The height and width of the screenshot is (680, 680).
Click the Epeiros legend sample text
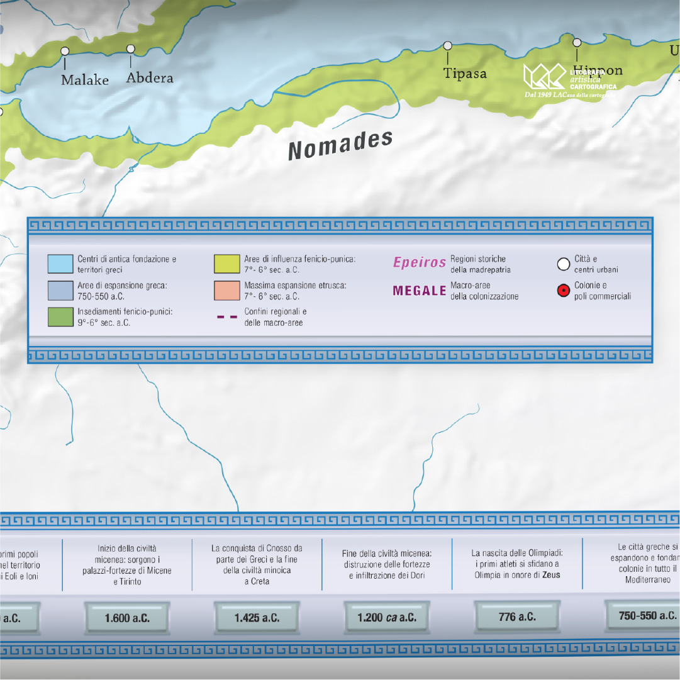point(420,262)
